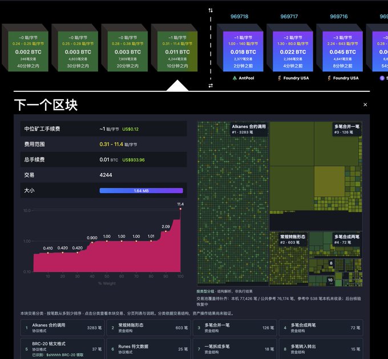Click the 2.09 data point on fee chart
The height and width of the screenshot is (359, 388).
[166, 231]
